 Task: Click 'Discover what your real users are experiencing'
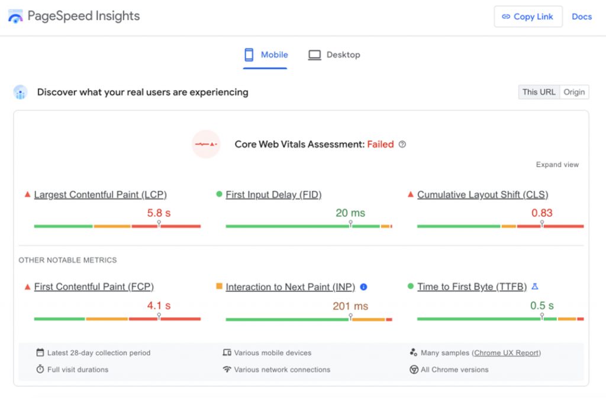(143, 92)
